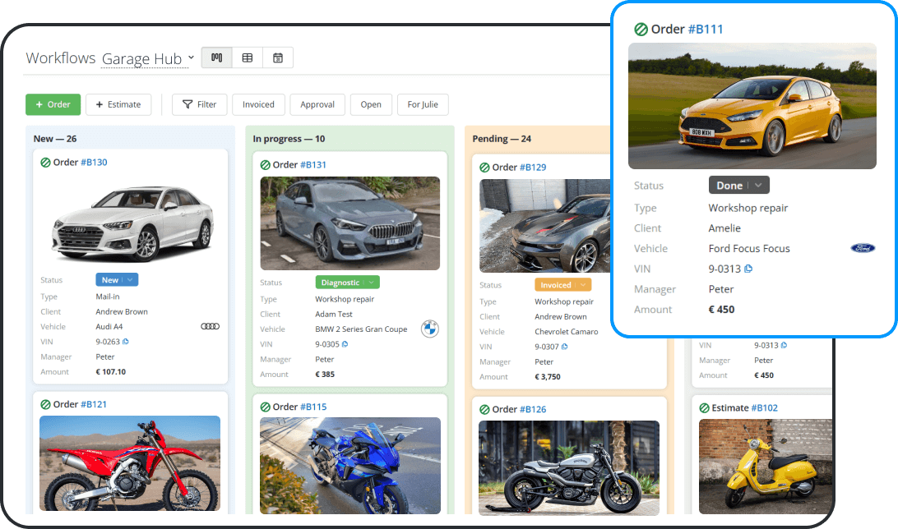Click the green Order button
Viewport: 898px width, 529px height.
[x=53, y=104]
